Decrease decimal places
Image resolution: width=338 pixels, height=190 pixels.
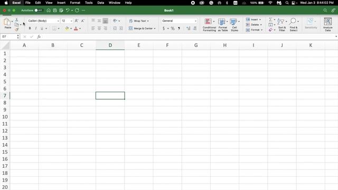pos(195,28)
